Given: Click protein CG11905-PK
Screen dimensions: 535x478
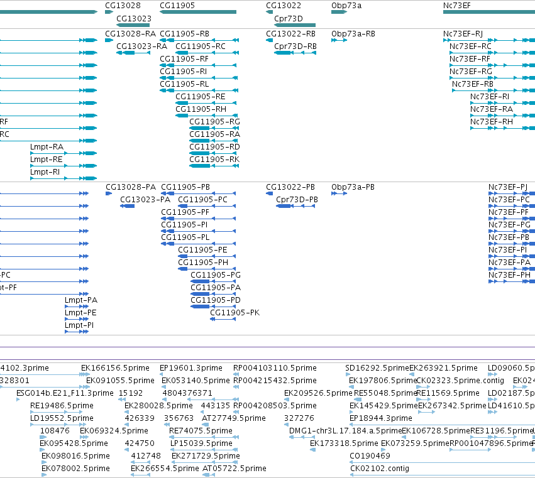Looking at the screenshot, I should [235, 313].
